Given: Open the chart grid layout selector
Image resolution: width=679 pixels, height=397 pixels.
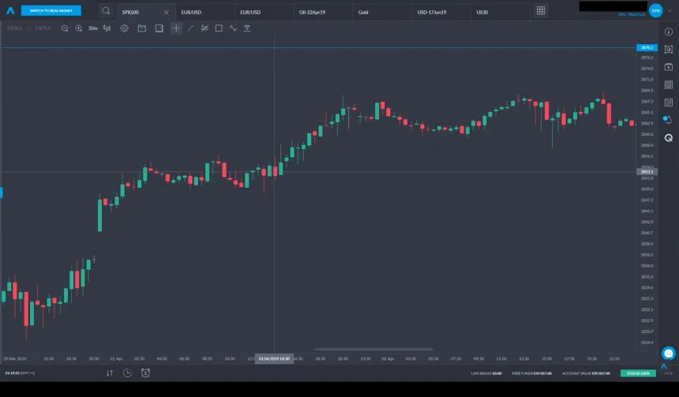Looking at the screenshot, I should [x=541, y=11].
